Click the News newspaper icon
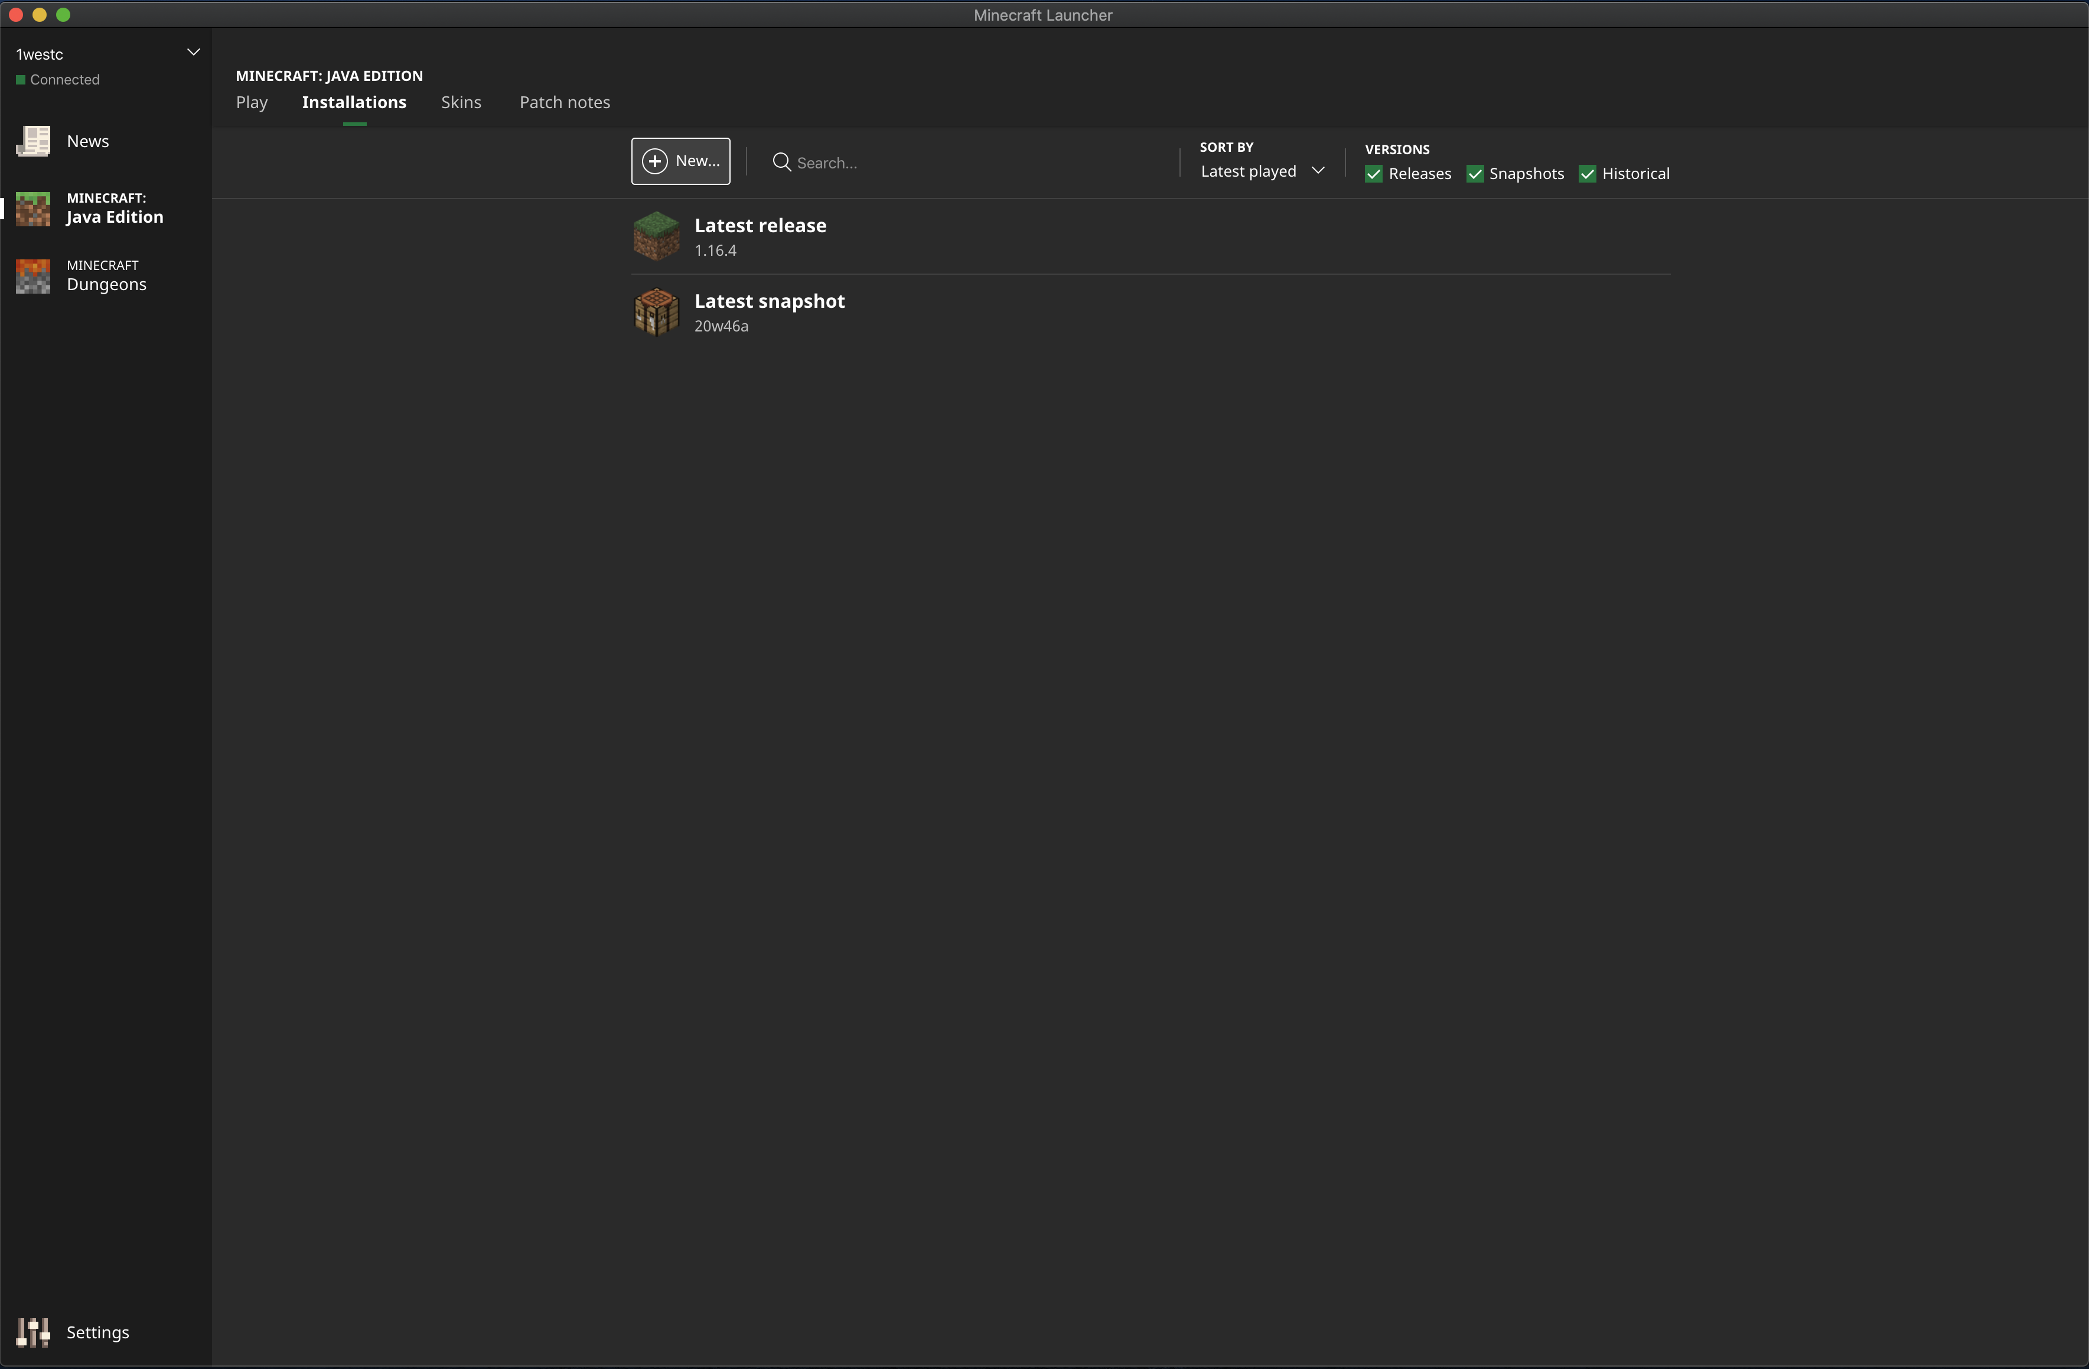2089x1369 pixels. coord(33,141)
